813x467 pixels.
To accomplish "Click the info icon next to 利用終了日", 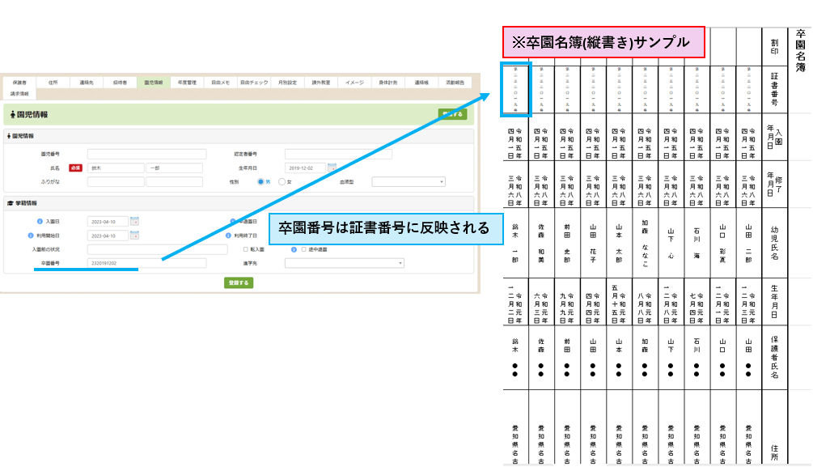I will point(229,236).
